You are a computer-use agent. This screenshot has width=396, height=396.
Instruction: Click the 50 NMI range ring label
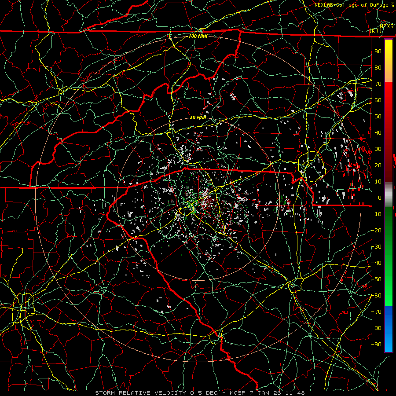[x=198, y=117]
